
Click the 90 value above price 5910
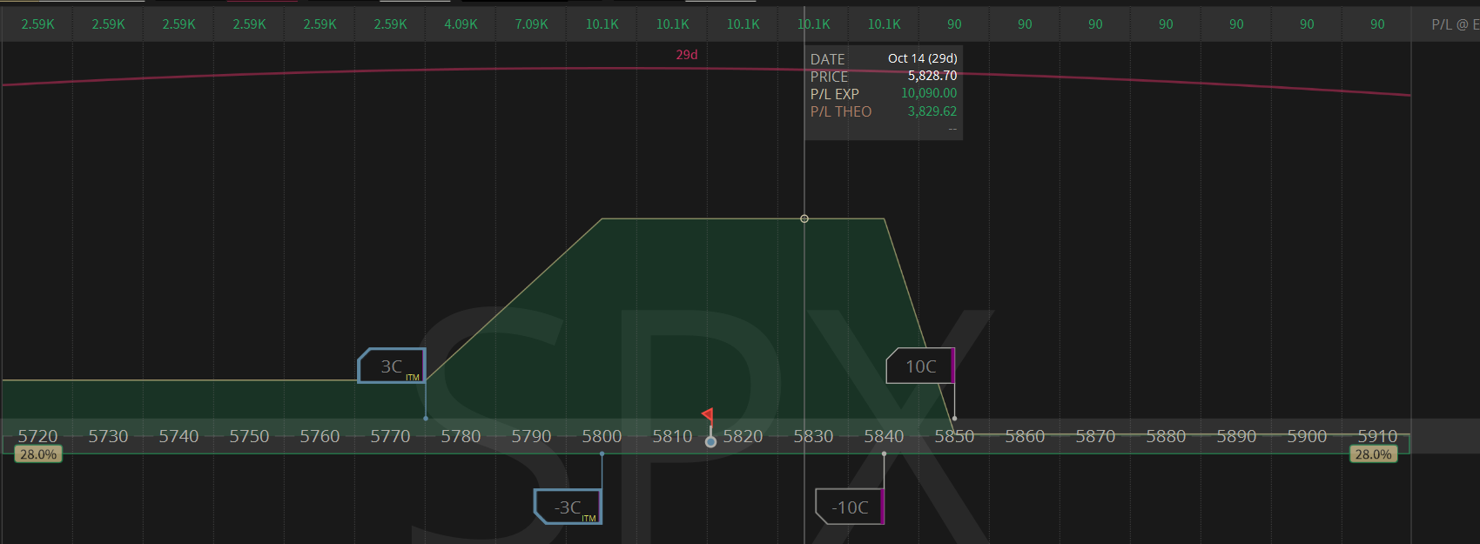pos(1377,24)
